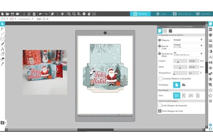This screenshot has width=213, height=139.
Task: Save the project with the floppy icon
Action: click(x=12, y=14)
